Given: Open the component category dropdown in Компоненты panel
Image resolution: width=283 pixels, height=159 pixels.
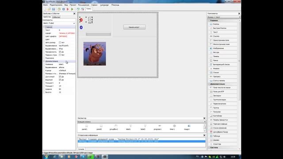Looking at the screenshot, I should pos(240,17).
